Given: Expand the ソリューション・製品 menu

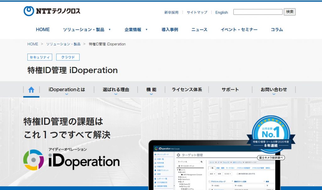Looking at the screenshot, I should point(87,30).
